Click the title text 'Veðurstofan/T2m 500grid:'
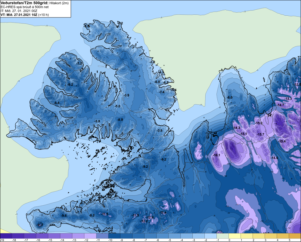301x242 pixels. [x=24, y=3]
